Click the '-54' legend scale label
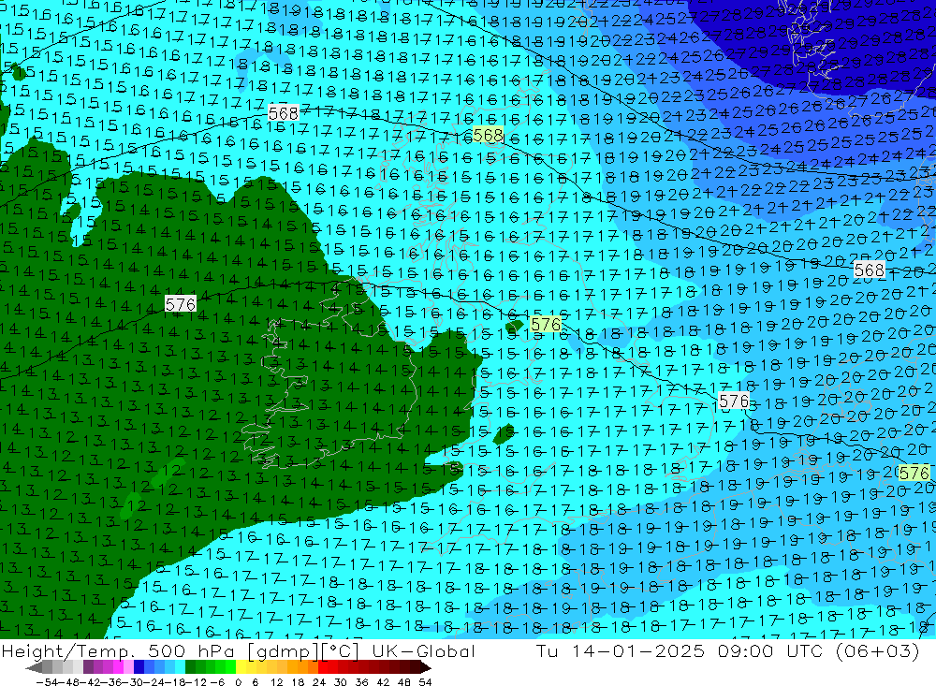The height and width of the screenshot is (686, 936). pyautogui.click(x=47, y=682)
